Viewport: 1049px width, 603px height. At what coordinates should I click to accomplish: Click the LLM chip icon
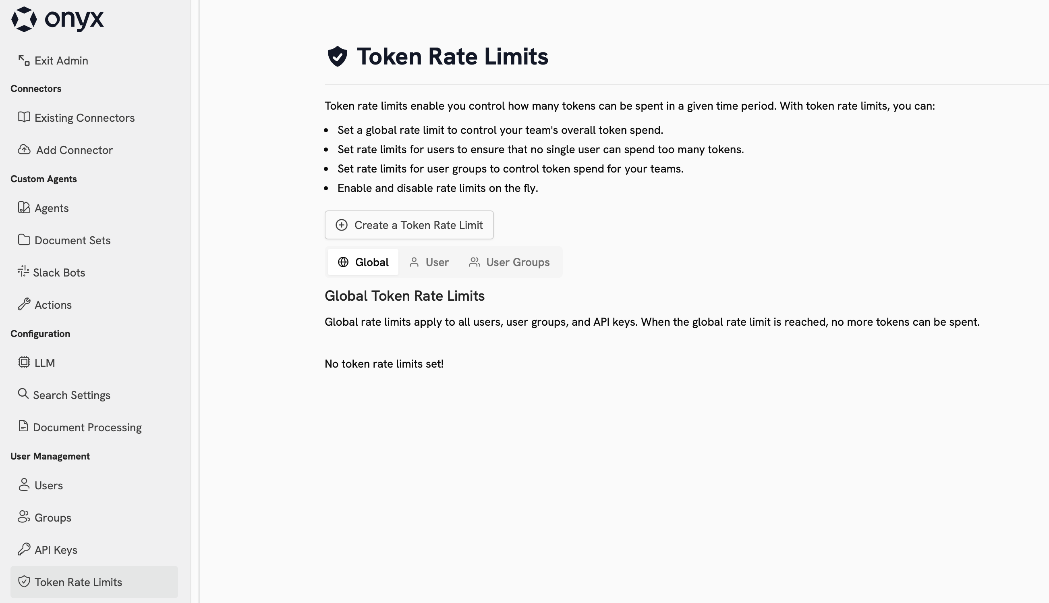point(24,362)
